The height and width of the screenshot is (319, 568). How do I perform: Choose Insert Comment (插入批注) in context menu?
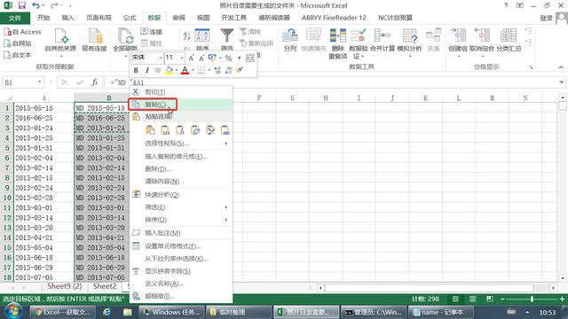[181, 233]
